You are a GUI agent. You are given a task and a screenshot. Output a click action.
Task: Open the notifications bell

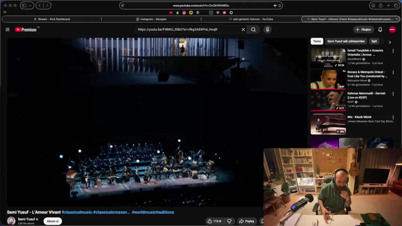[380, 30]
